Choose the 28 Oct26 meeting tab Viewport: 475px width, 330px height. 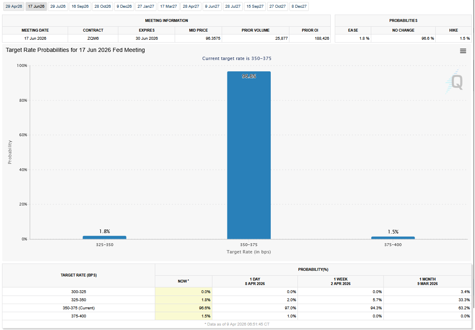pos(103,6)
